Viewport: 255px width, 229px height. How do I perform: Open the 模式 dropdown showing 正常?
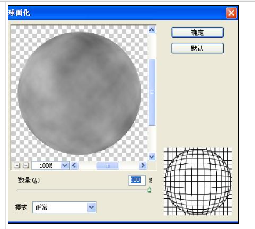[x=64, y=207]
